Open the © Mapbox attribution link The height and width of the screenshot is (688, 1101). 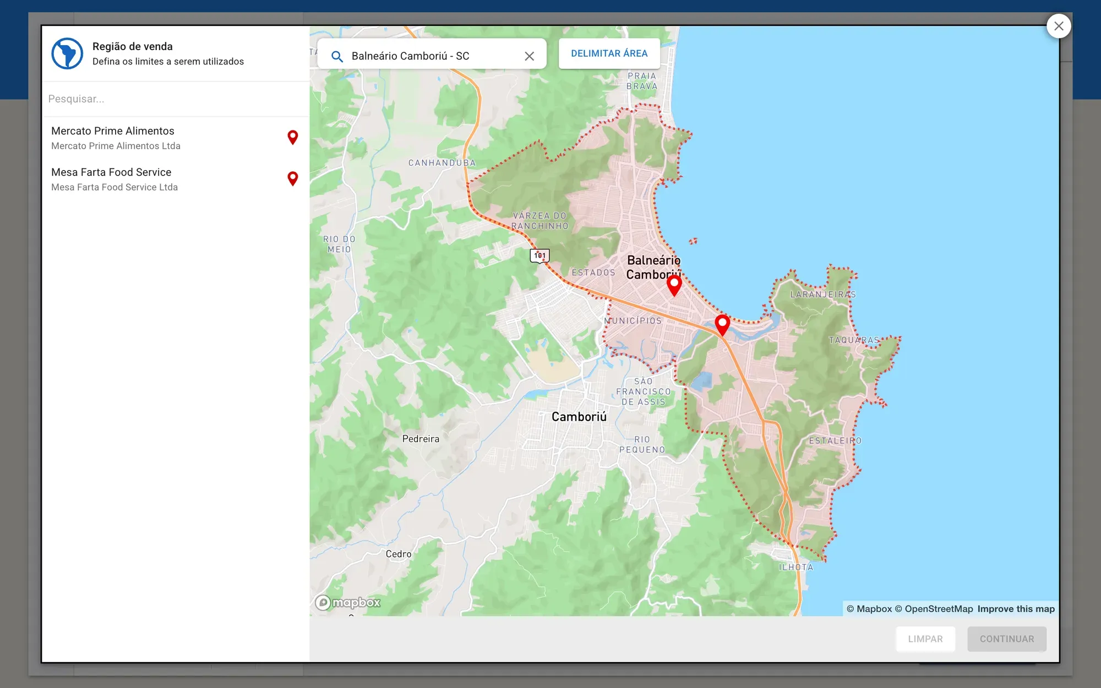pos(869,609)
